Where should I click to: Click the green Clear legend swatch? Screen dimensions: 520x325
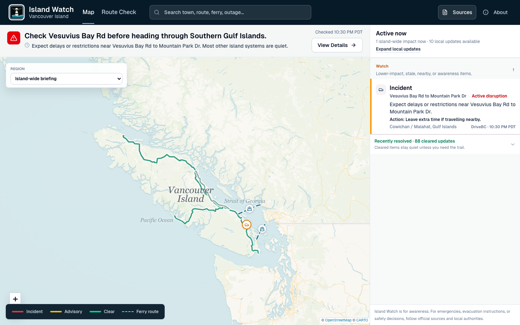pos(95,312)
